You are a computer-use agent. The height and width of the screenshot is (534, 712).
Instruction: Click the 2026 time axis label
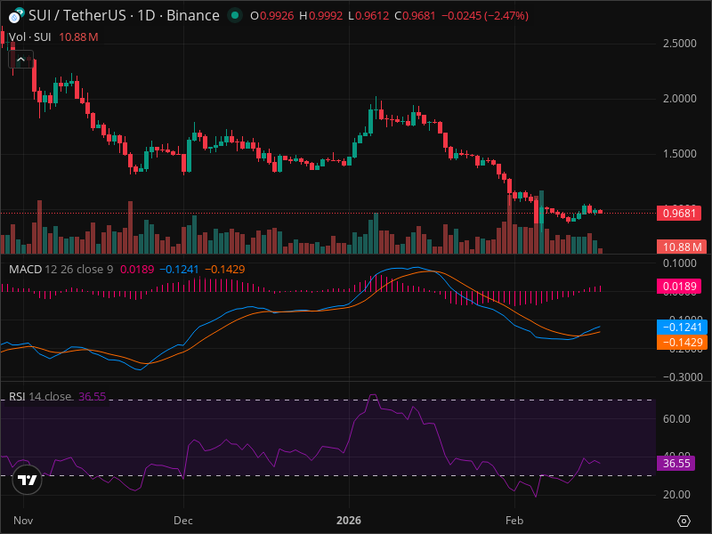click(349, 521)
